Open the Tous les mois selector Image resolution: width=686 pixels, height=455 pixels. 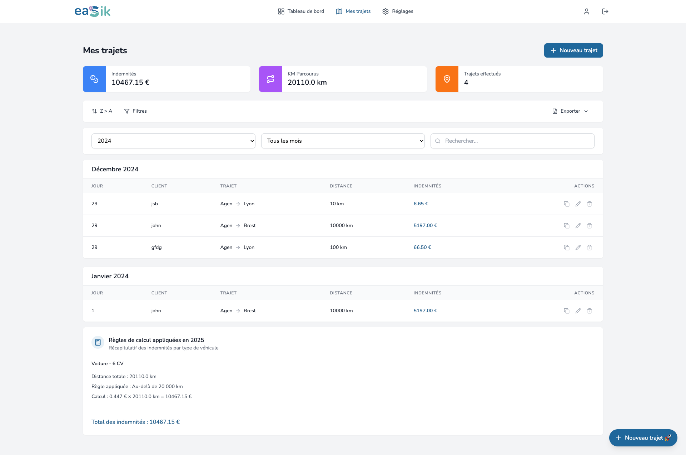coord(343,141)
